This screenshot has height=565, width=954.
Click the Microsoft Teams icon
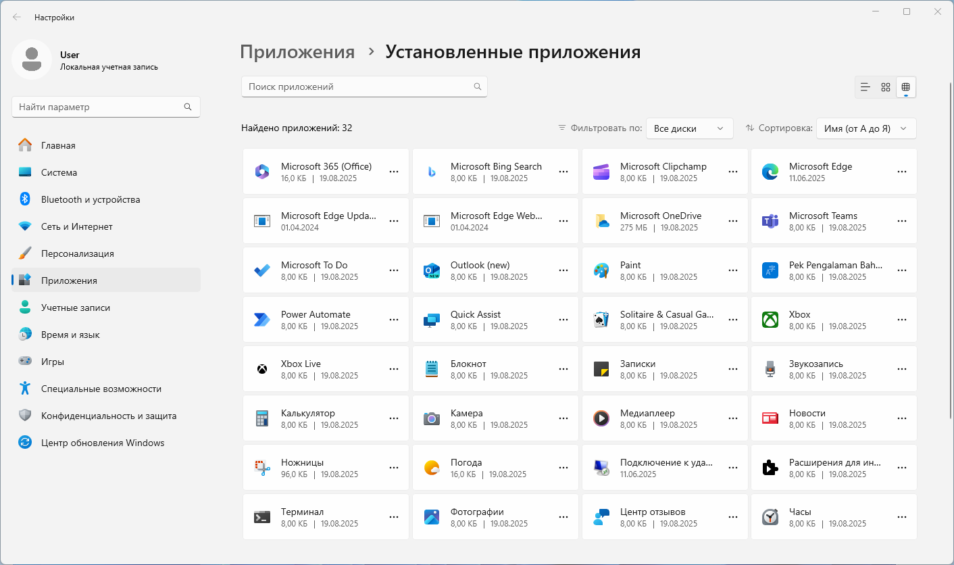[x=770, y=221]
